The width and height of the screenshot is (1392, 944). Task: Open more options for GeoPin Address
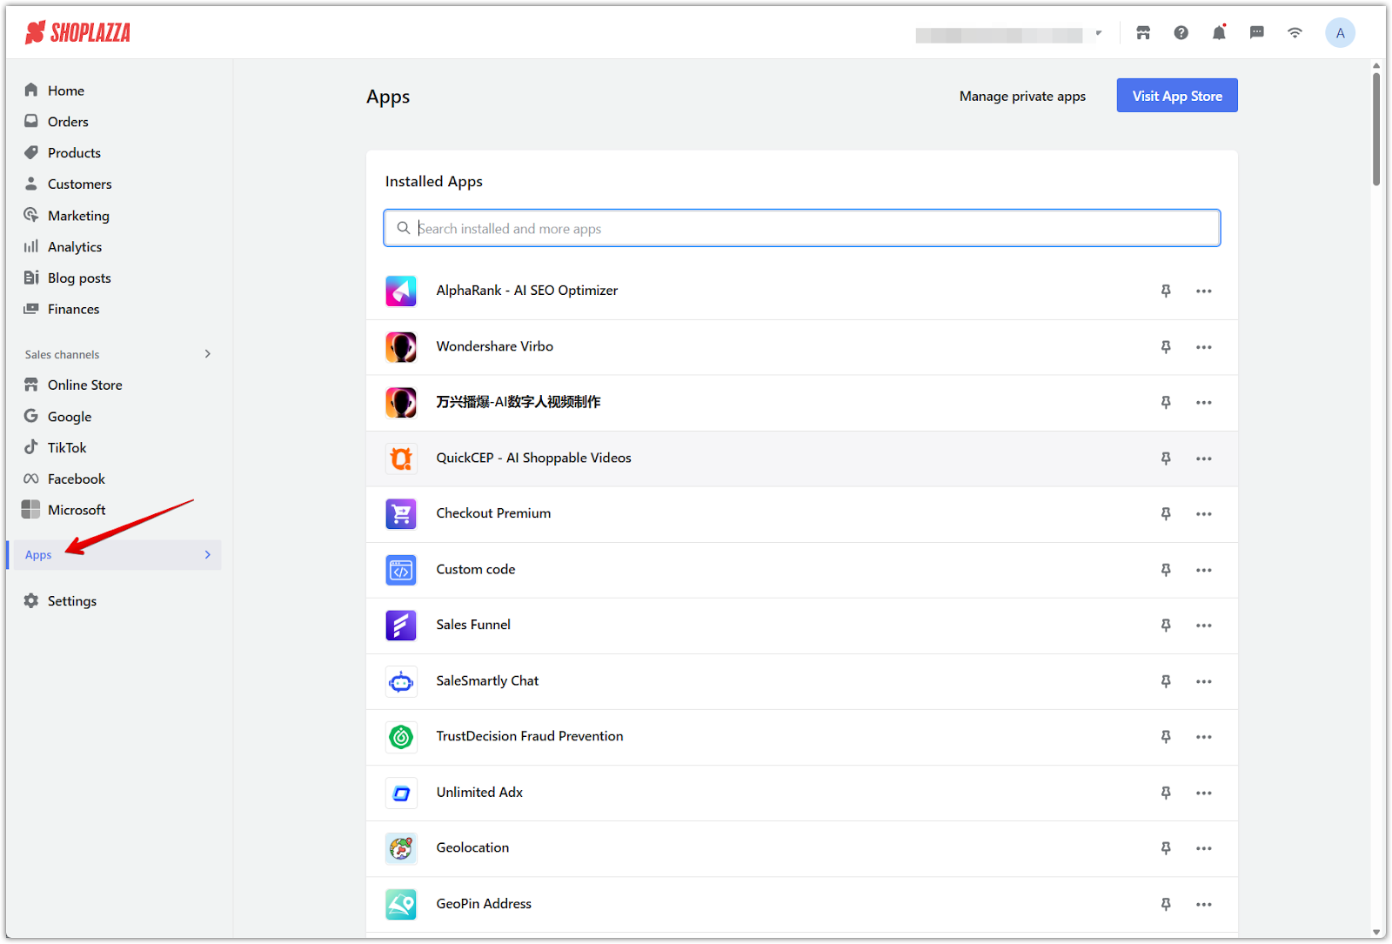1203,904
